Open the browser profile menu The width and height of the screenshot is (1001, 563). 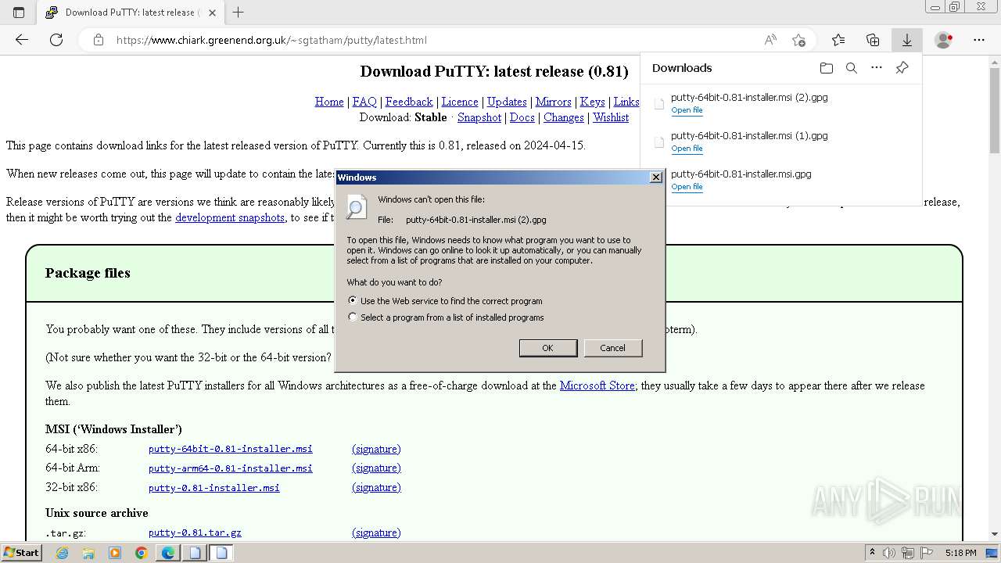click(944, 40)
